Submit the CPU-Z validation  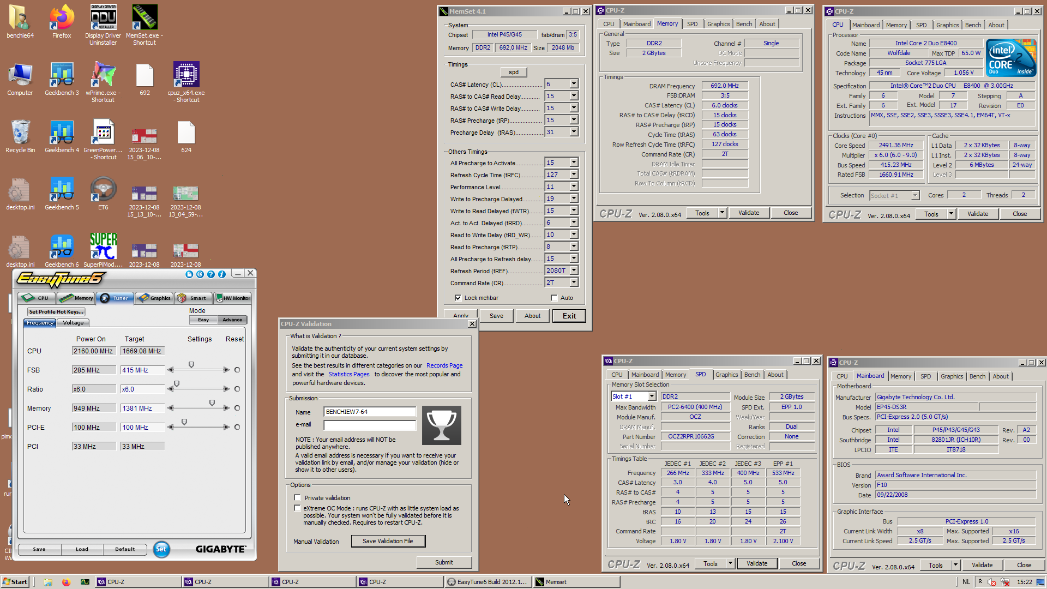pyautogui.click(x=444, y=562)
